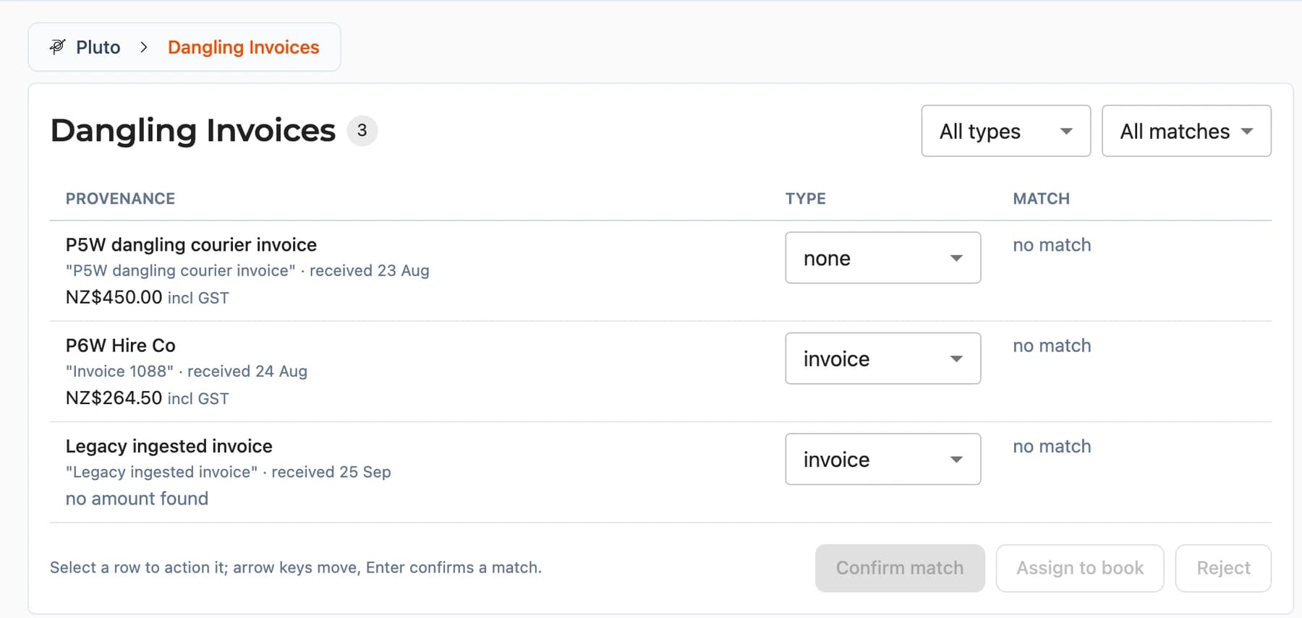Click the breadcrumb chevron separator
Image resolution: width=1302 pixels, height=618 pixels.
(144, 47)
